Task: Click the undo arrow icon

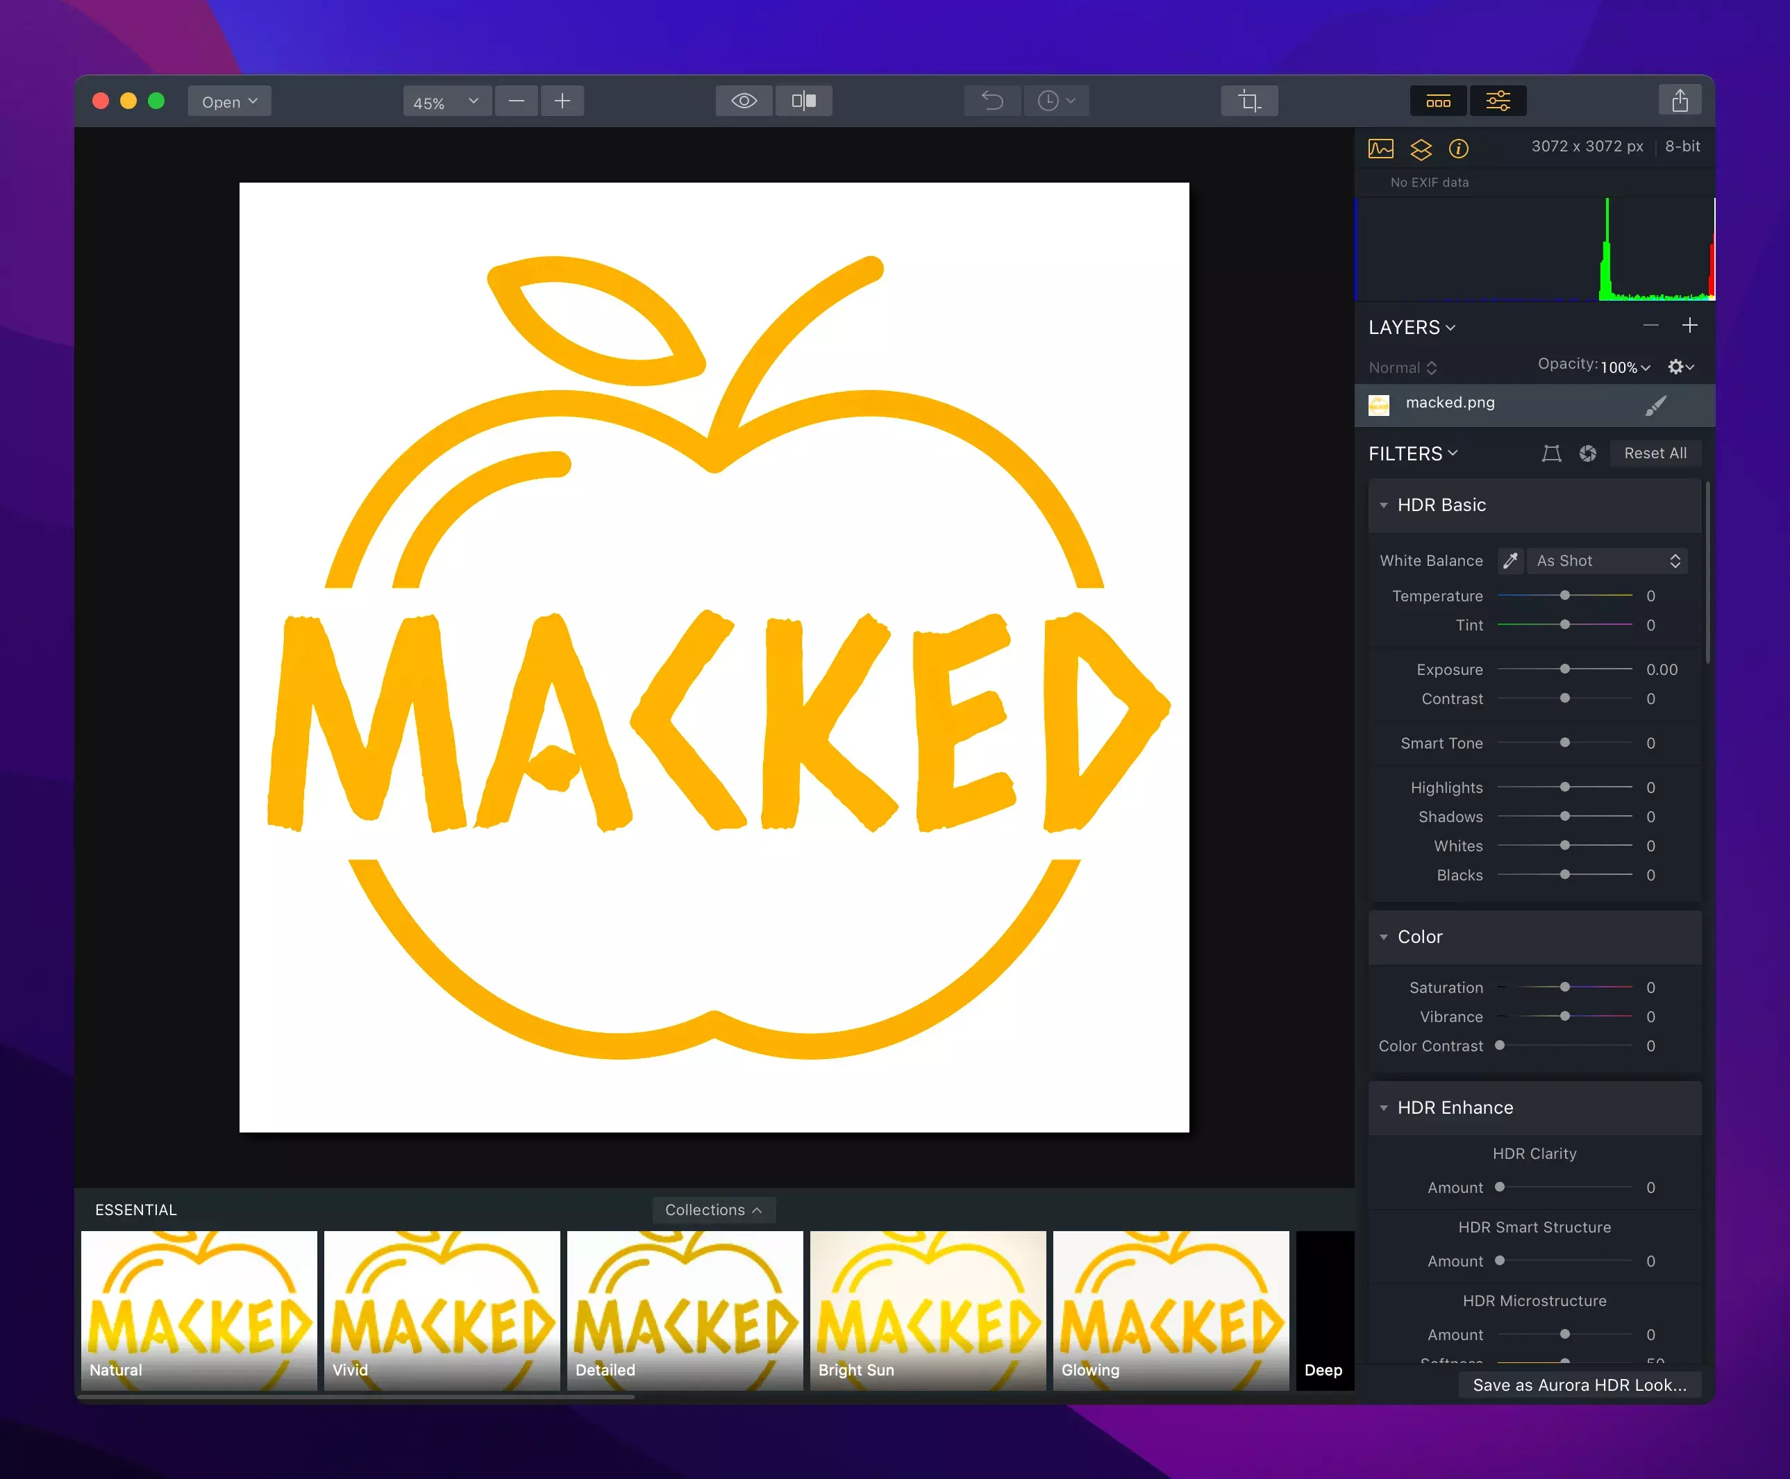Action: point(992,101)
